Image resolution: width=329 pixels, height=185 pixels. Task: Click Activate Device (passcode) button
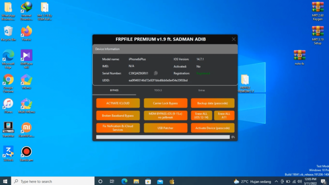(x=212, y=128)
